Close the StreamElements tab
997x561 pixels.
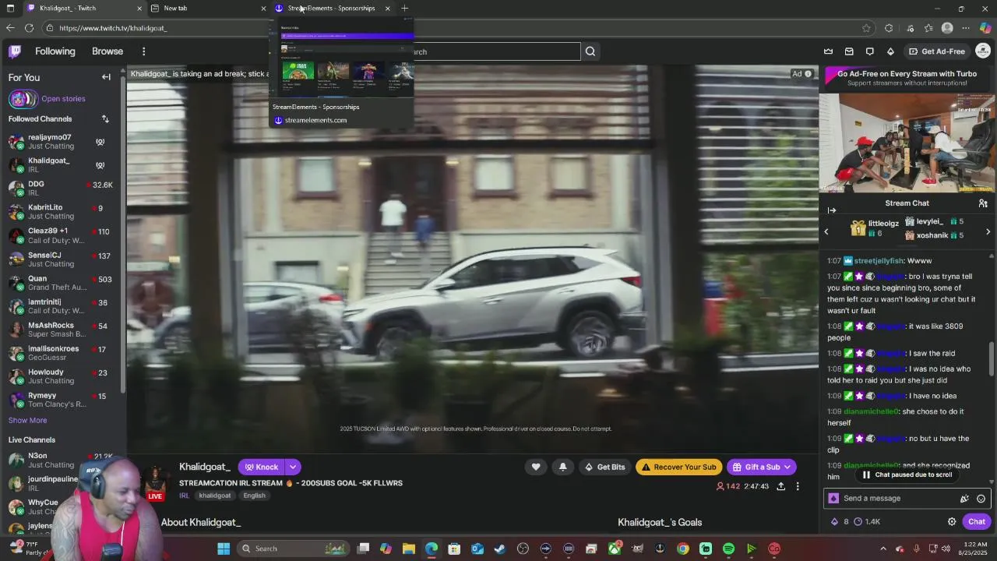[387, 8]
